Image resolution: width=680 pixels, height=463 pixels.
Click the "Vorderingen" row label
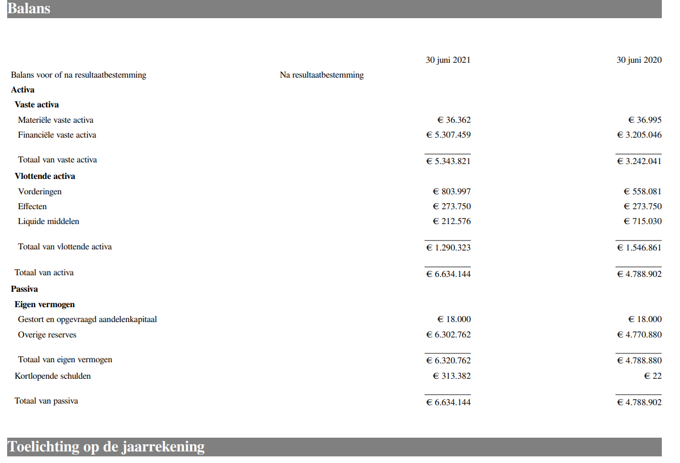pos(40,192)
